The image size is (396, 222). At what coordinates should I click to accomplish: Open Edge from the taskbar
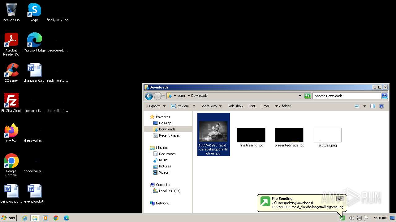(x=67, y=218)
